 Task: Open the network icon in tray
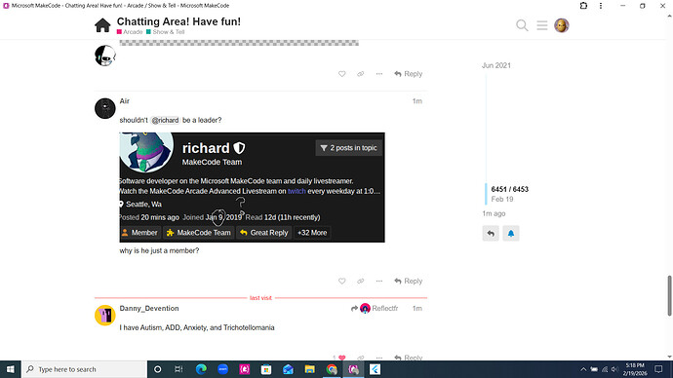(605, 369)
